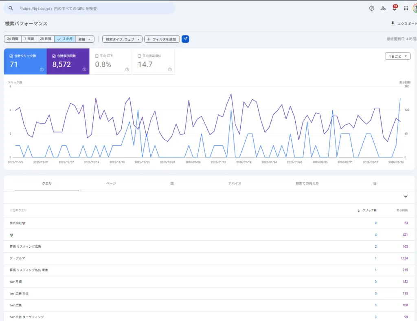Click the エクスポート download icon

393,24
